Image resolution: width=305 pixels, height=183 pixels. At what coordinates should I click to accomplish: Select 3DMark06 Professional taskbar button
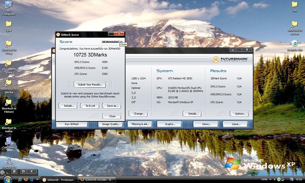58,180
